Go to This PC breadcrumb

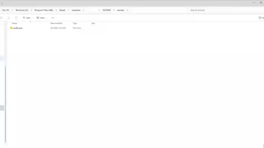[x=6, y=10]
